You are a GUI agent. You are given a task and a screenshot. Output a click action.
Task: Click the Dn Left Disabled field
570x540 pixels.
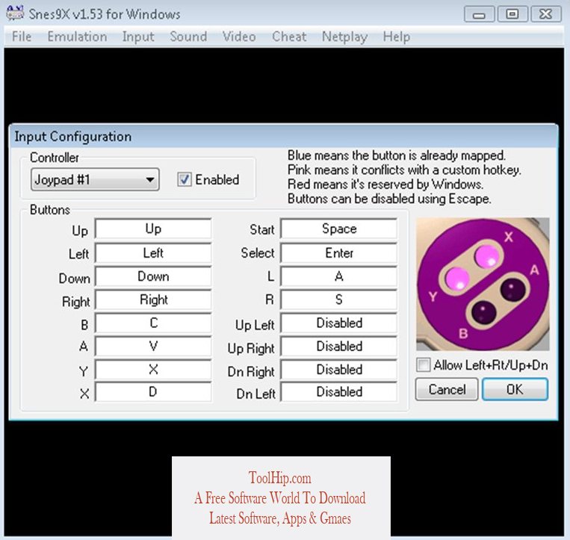[x=339, y=391]
